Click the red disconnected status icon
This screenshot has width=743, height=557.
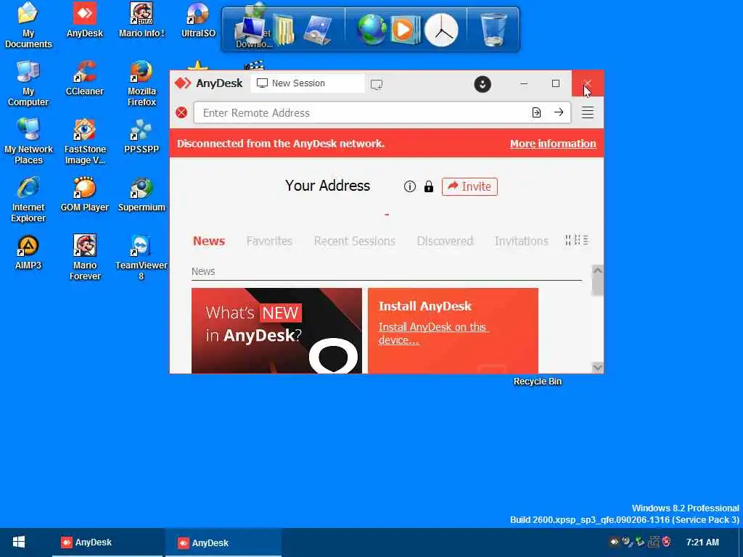(x=181, y=112)
